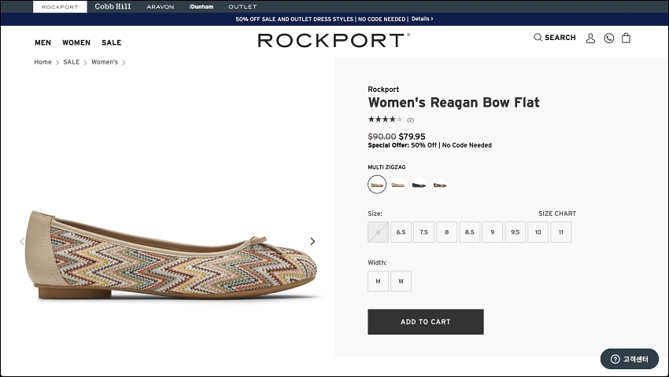Click the Rockport logo
The width and height of the screenshot is (669, 377).
[x=334, y=41]
